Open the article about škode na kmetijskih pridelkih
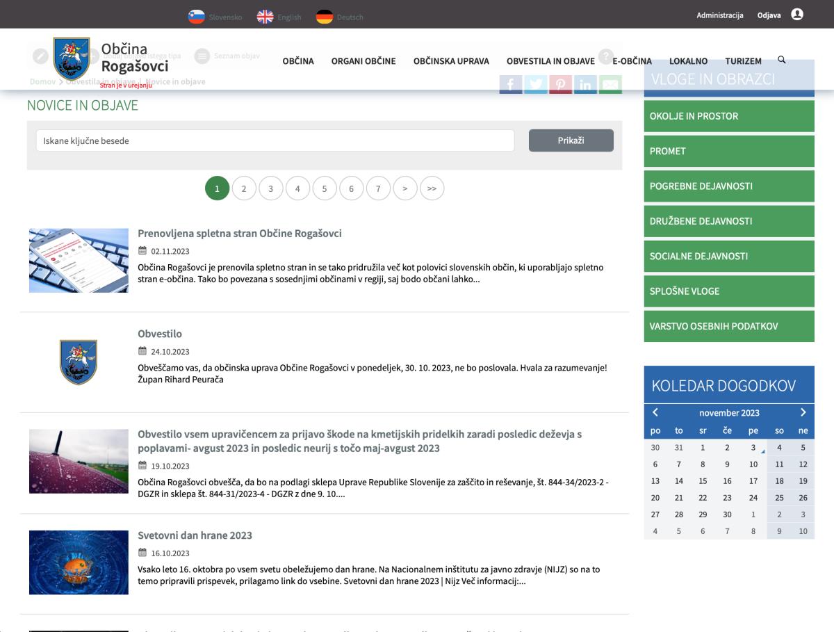834x632 pixels. coord(360,441)
